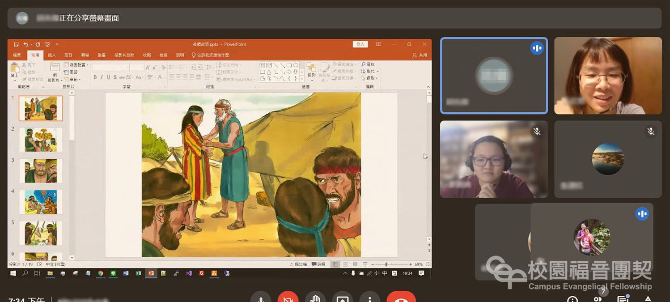Open Chrome from the taskbar
This screenshot has width=670, height=302.
coord(101,273)
